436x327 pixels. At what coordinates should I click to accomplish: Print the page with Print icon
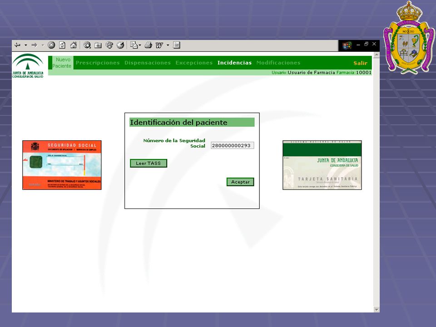pyautogui.click(x=149, y=45)
